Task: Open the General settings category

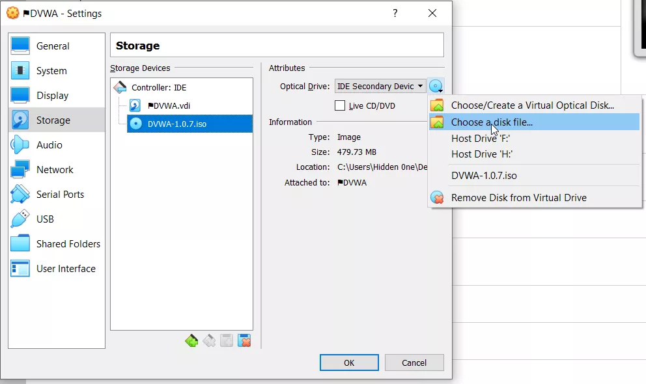Action: 57,46
